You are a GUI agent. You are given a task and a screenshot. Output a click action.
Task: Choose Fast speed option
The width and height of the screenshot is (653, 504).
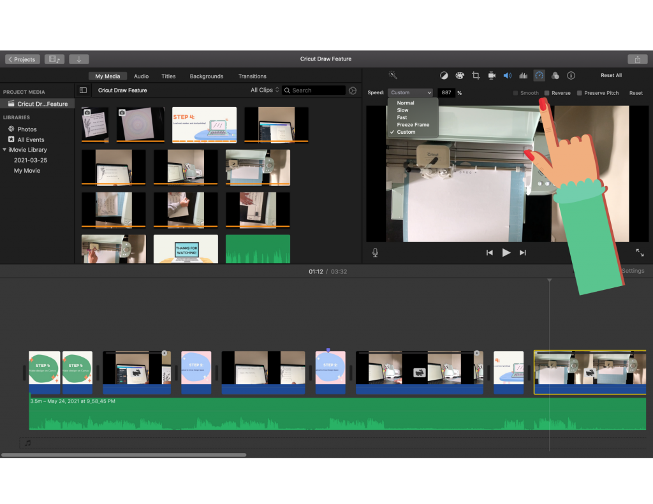pyautogui.click(x=402, y=117)
